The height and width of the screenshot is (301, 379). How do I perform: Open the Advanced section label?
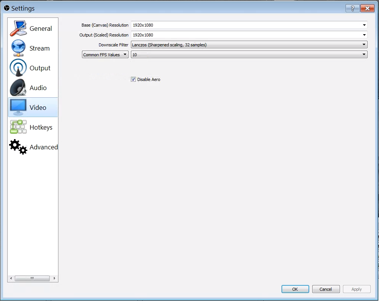[44, 147]
